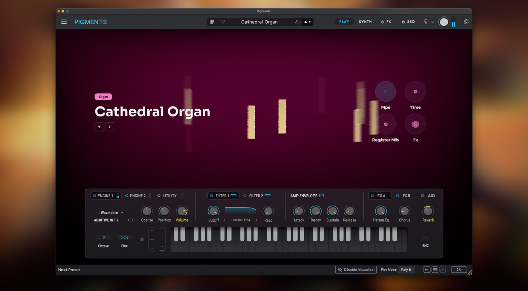
Task: Click the Octave value field
Action: pos(103,237)
